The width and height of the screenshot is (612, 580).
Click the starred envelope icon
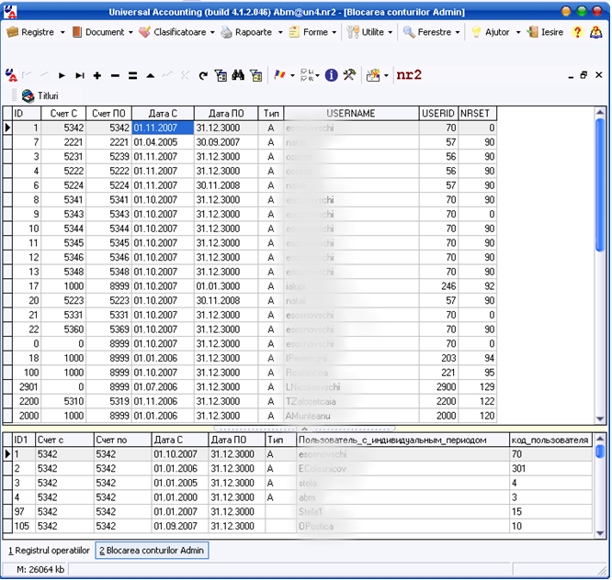click(x=373, y=75)
